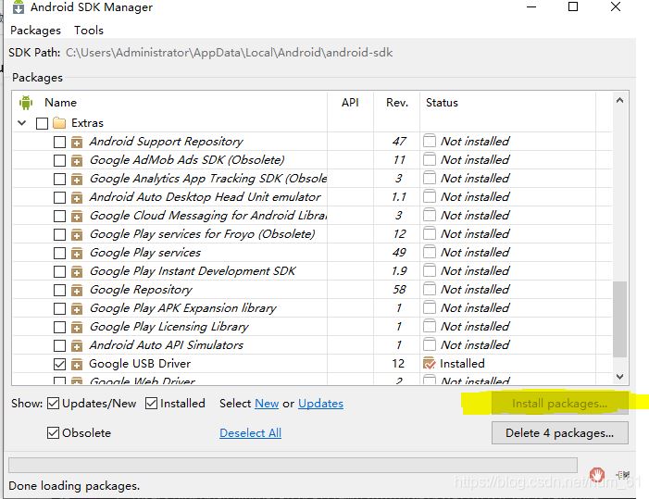Click the Extras folder icon
Image resolution: width=649 pixels, height=499 pixels.
60,123
